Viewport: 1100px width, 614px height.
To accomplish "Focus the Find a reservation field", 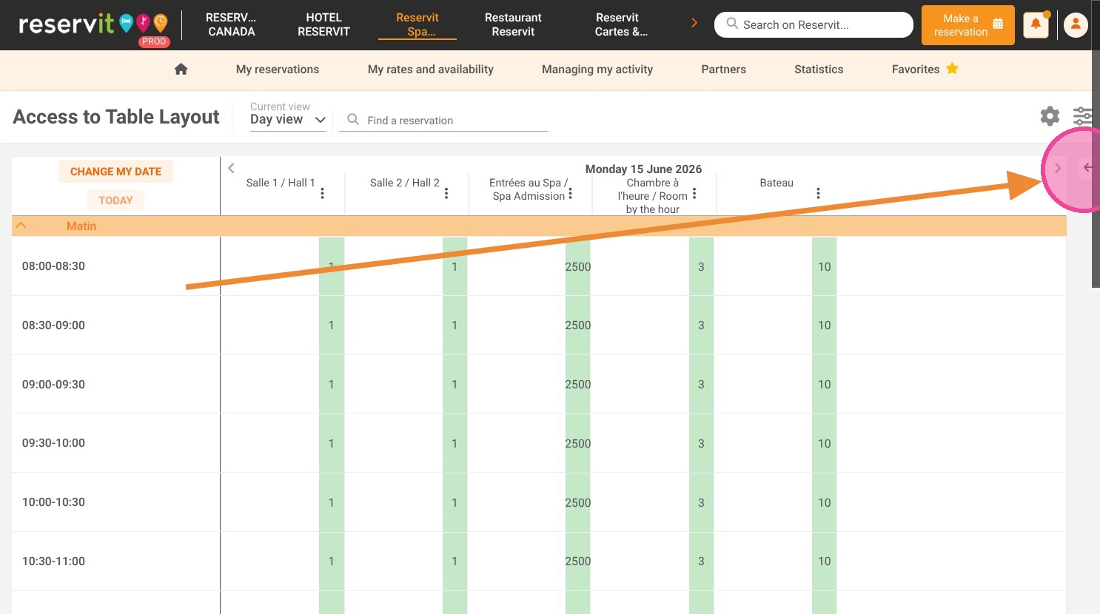I will 443,120.
